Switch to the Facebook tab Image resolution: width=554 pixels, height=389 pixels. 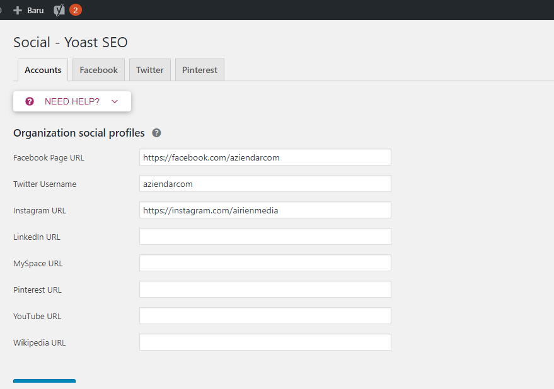click(98, 70)
